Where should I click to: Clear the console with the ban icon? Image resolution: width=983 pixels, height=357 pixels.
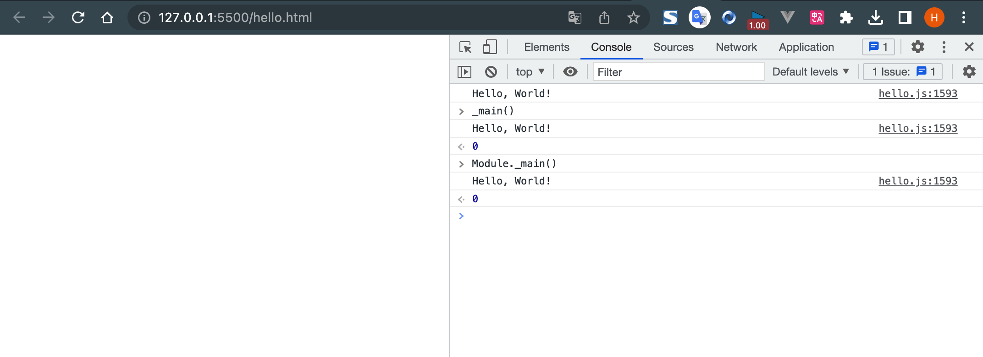click(491, 72)
